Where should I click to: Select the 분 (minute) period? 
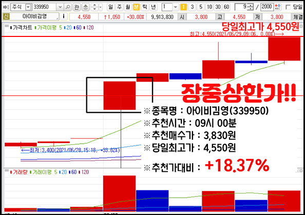click(x=136, y=7)
